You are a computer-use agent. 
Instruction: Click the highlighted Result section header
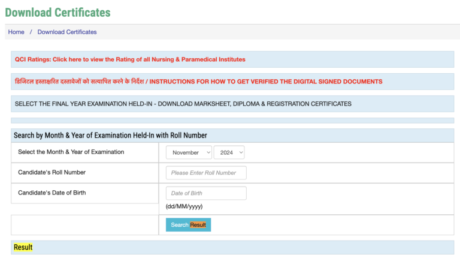tap(23, 247)
